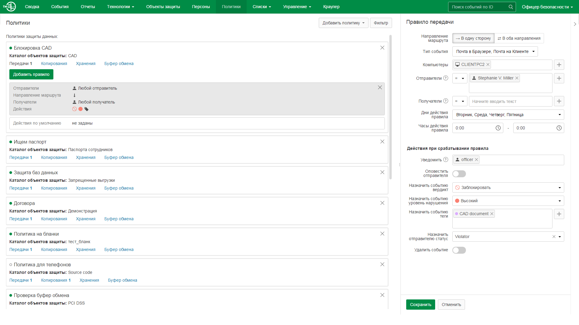Open the Тип события dropdown
The image size is (579, 325).
(x=495, y=51)
